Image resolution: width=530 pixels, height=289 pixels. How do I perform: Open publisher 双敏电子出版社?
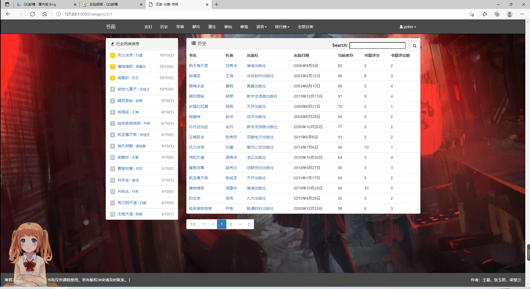pyautogui.click(x=260, y=137)
